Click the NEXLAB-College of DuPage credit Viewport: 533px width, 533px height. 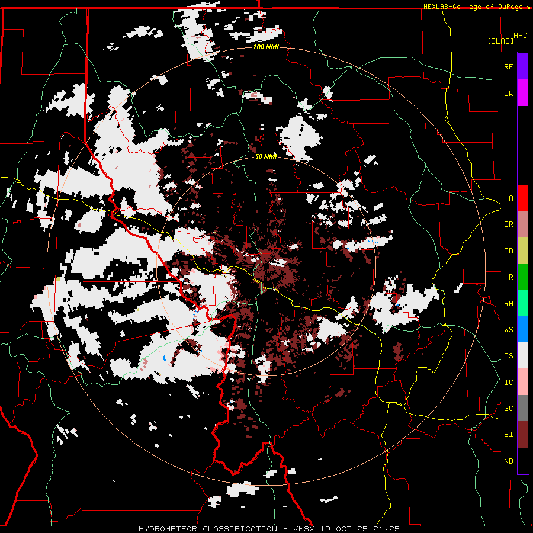point(474,7)
